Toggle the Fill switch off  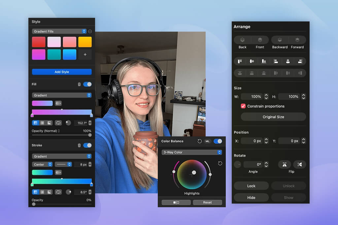tap(87, 84)
